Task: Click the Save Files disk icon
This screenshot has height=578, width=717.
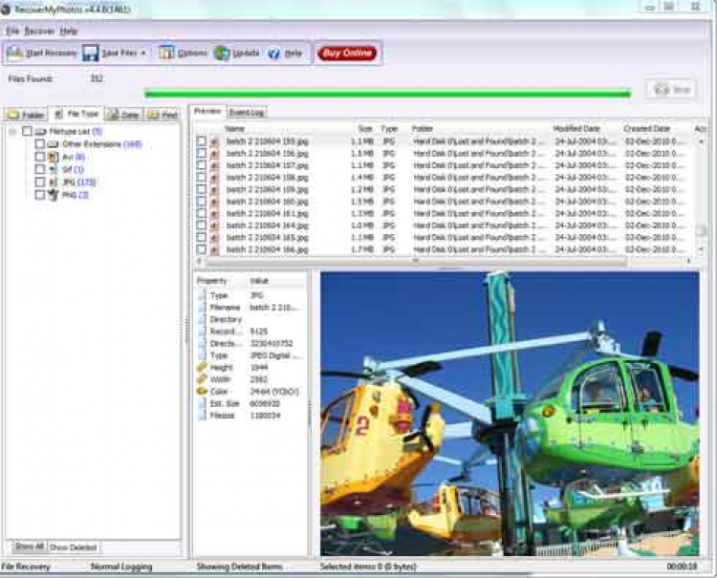Action: coord(91,54)
